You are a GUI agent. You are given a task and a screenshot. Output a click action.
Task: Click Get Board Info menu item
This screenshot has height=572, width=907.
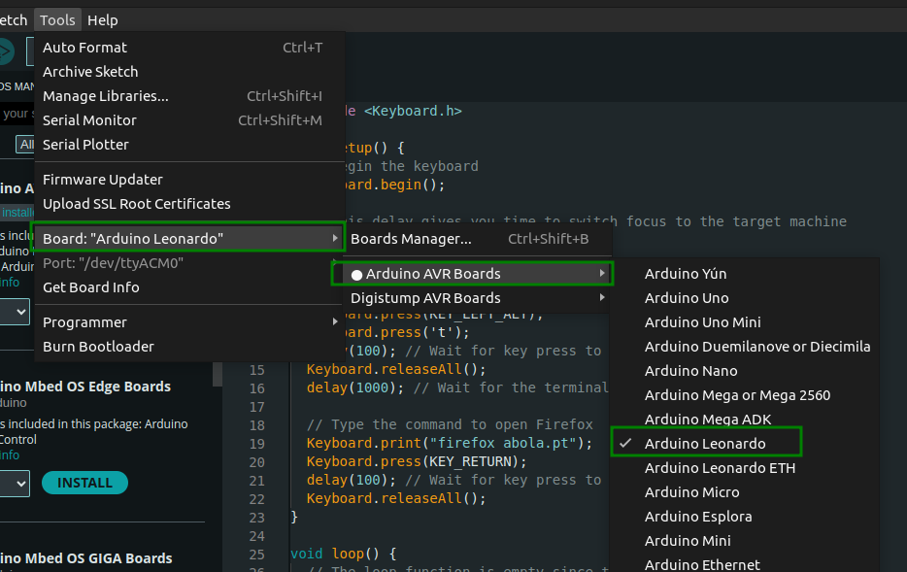(x=90, y=287)
